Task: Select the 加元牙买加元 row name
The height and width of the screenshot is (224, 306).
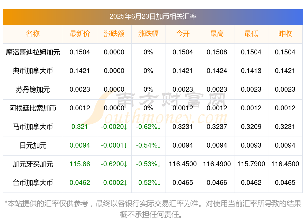Action: [33, 164]
